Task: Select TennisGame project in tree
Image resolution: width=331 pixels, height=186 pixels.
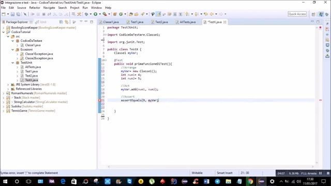Action: [31, 111]
